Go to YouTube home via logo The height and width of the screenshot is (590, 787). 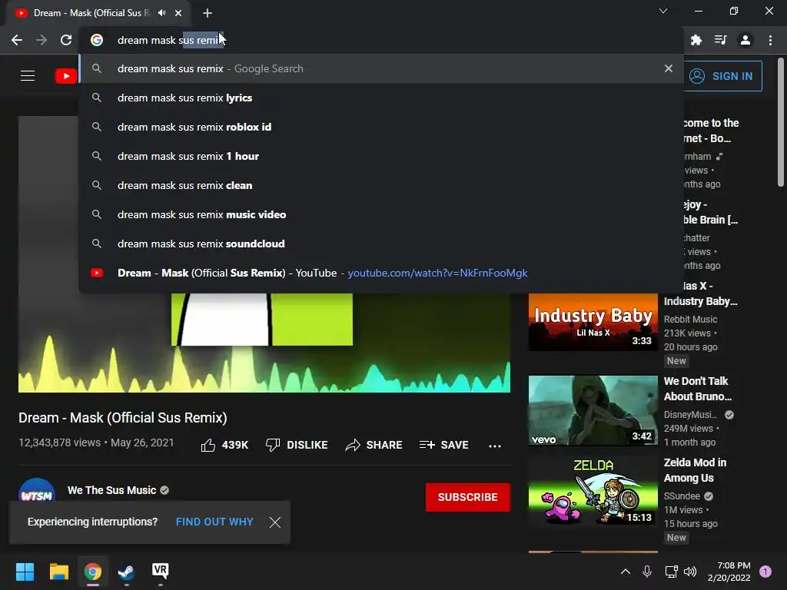tap(66, 76)
